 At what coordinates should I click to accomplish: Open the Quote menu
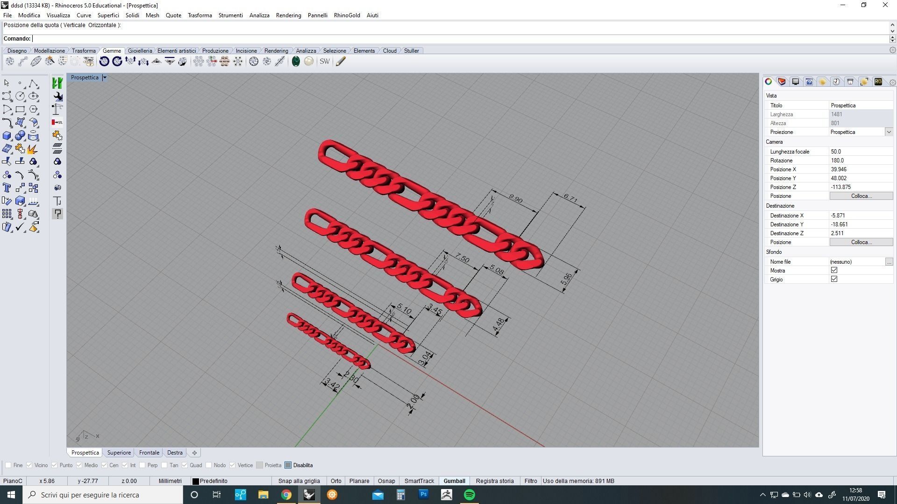173,15
